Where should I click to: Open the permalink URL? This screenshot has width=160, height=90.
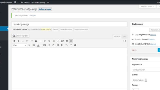[x=39, y=29]
